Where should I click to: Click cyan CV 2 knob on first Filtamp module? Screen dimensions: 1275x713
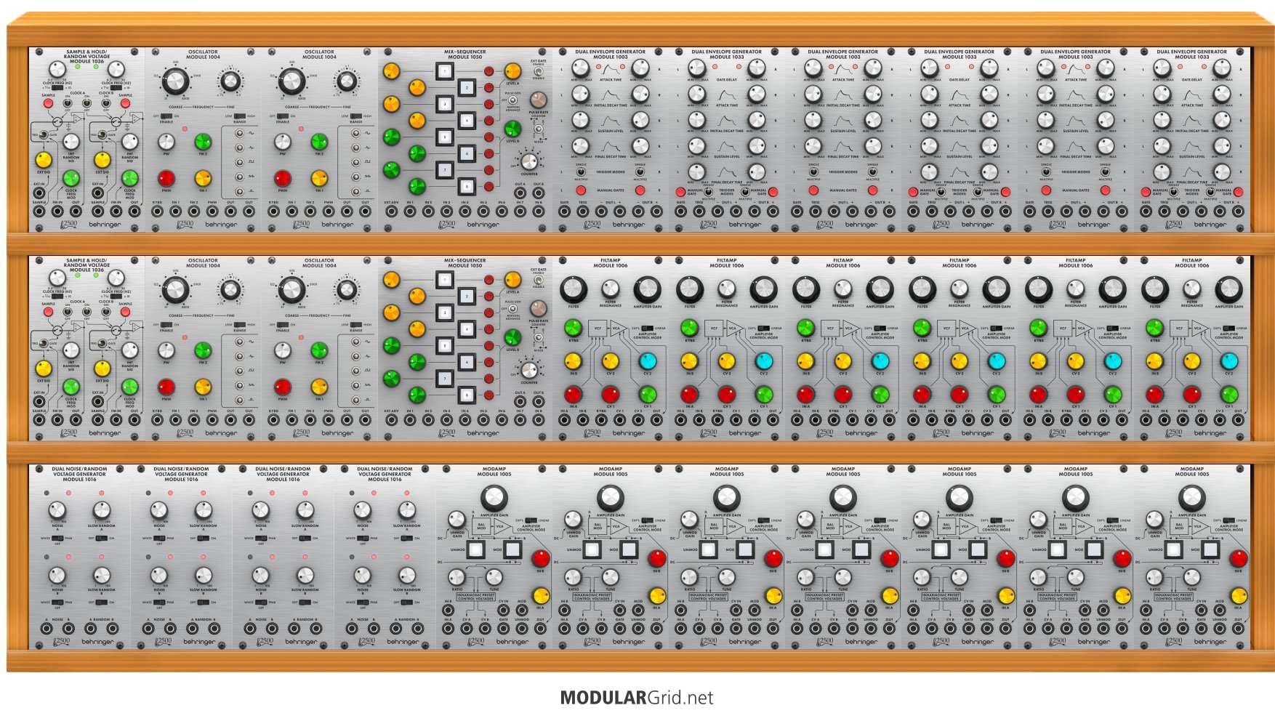(x=648, y=361)
